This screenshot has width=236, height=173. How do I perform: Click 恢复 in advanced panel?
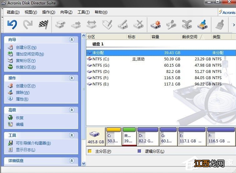point(20,118)
